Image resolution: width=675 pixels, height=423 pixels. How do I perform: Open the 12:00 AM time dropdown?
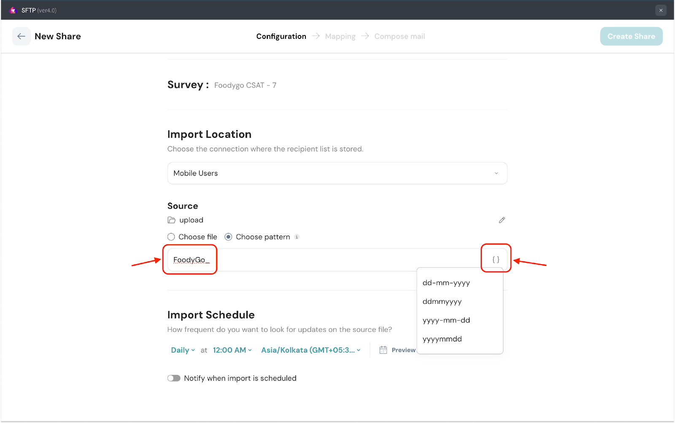(x=232, y=350)
